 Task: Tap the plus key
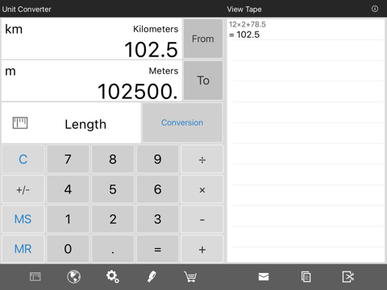coord(202,249)
